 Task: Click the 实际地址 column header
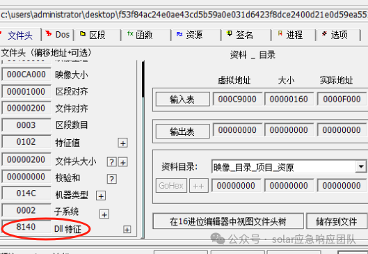336,81
